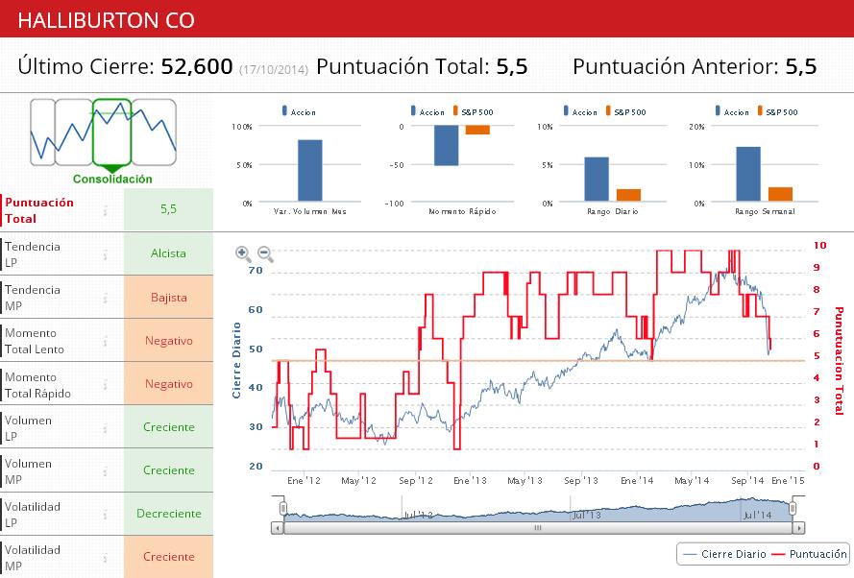Screen dimensions: 854x578
Task: Toggle Accion legend in Var. Volumen Mes chart
Action: click(x=299, y=111)
